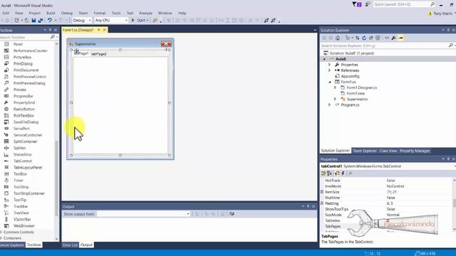
Task: Toggle highlighted Preview Selected Items icon
Action: click(400, 38)
